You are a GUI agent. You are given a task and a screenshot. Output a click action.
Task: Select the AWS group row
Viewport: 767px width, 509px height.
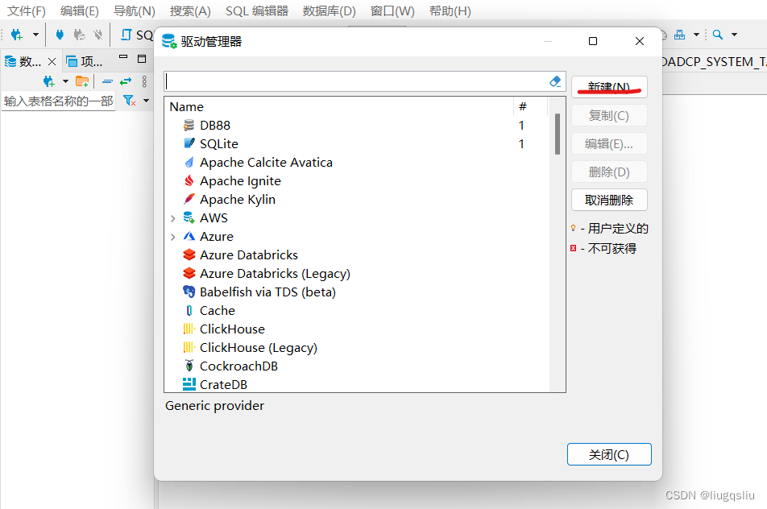[357, 218]
